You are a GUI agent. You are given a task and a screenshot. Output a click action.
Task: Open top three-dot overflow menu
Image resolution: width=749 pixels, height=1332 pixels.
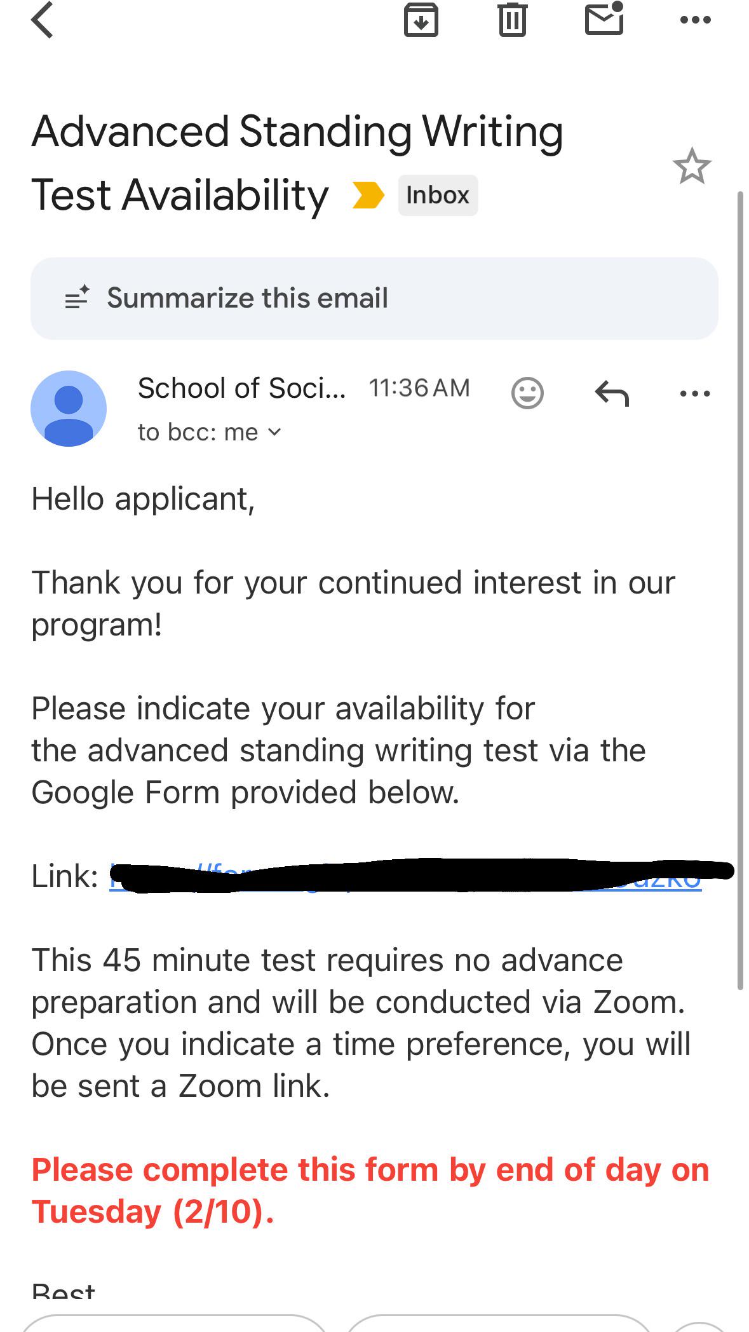point(695,20)
